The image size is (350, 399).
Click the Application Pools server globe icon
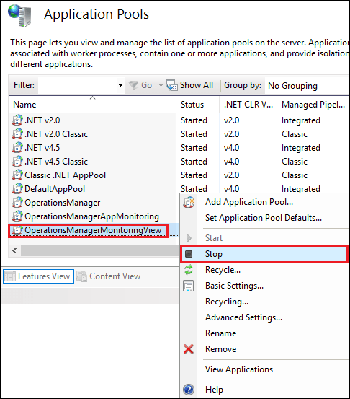click(x=19, y=15)
